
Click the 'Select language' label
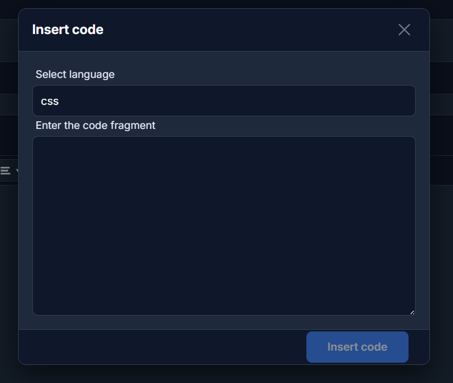75,74
